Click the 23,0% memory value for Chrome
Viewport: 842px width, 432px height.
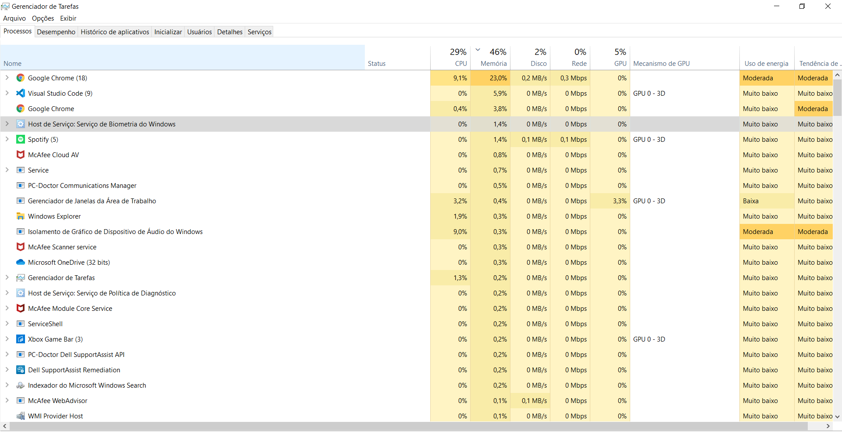[x=490, y=78]
